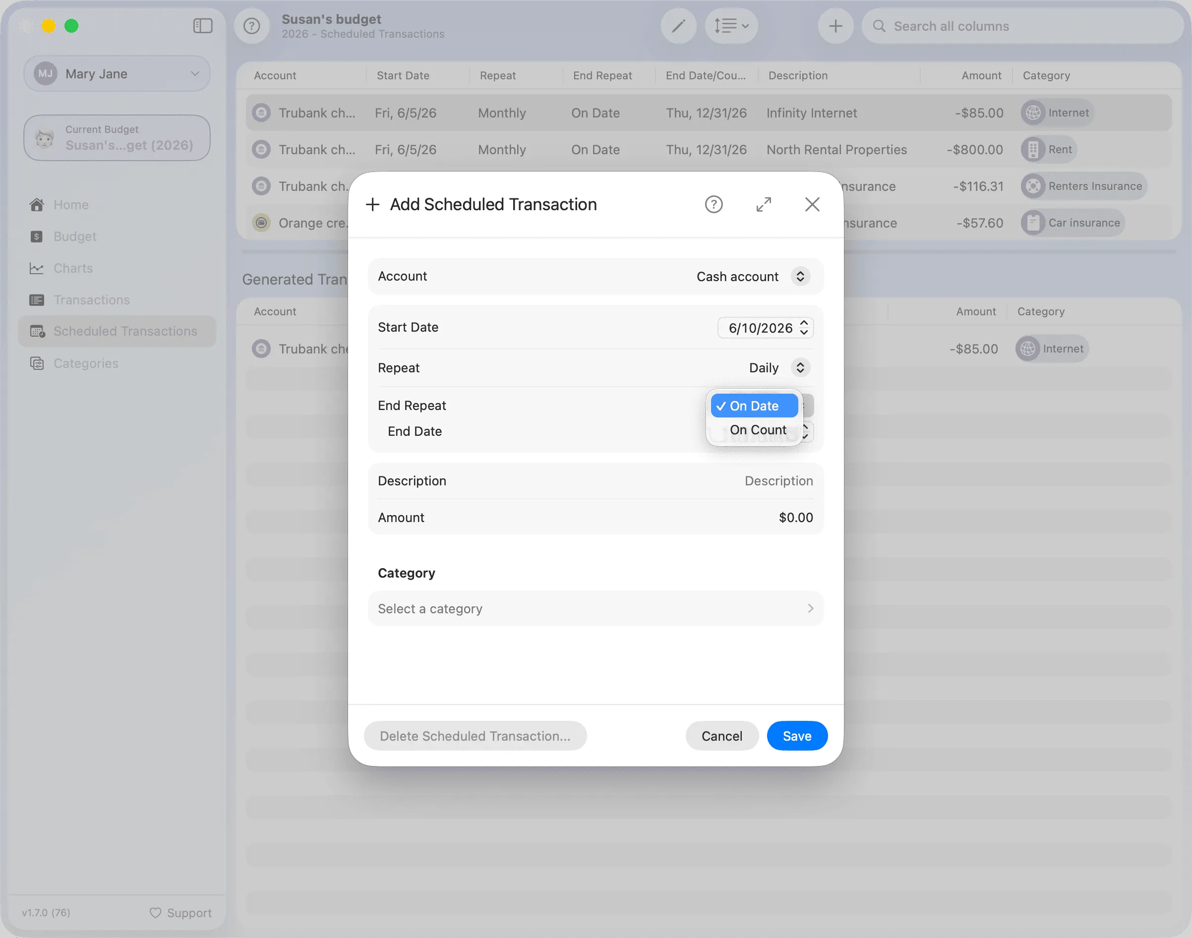Click the Charts graph icon
Viewport: 1192px width, 938px height.
pyautogui.click(x=37, y=268)
